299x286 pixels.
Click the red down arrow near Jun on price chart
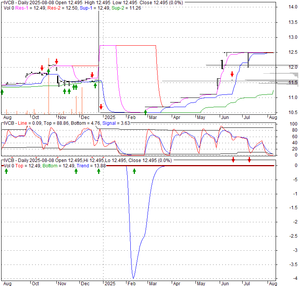(x=232, y=74)
